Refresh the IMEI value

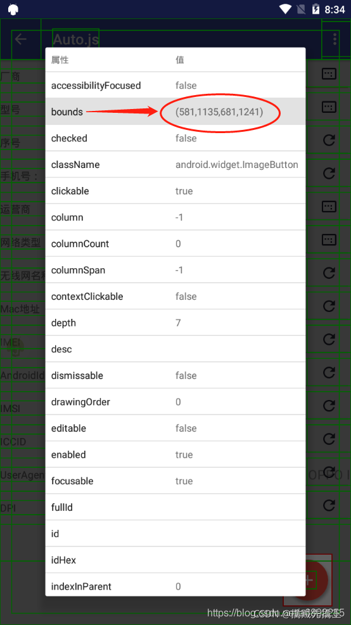(x=329, y=339)
